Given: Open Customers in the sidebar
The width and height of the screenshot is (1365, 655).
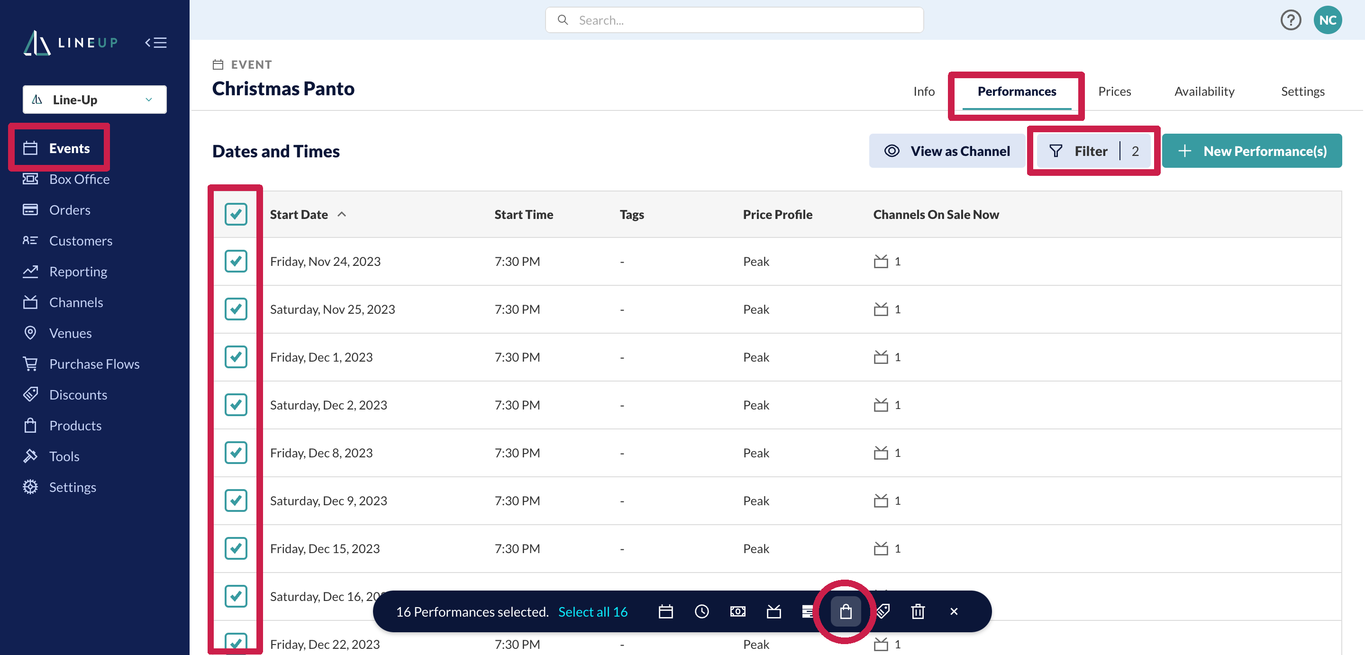Looking at the screenshot, I should [68, 241].
